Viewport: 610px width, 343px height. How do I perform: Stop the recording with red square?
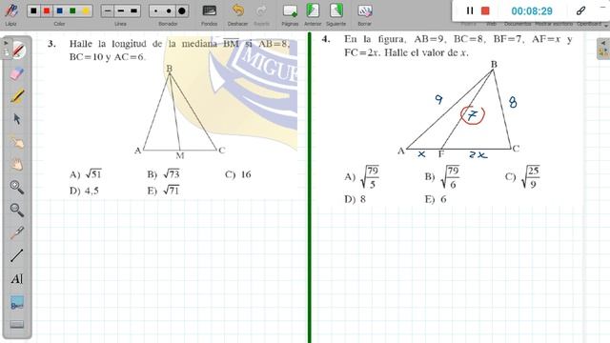tap(485, 10)
